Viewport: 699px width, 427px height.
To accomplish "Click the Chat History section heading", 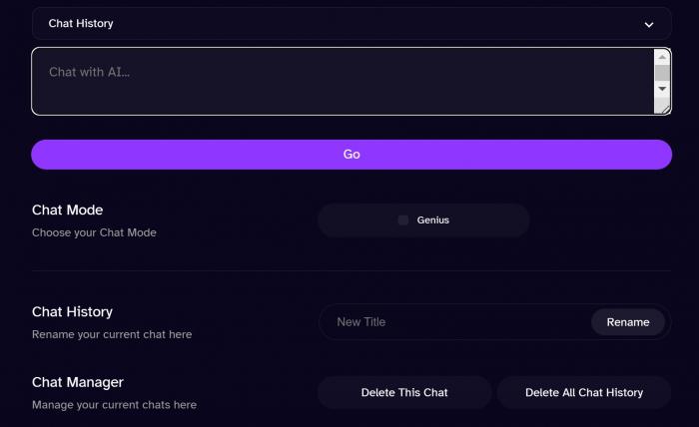I will coord(72,311).
